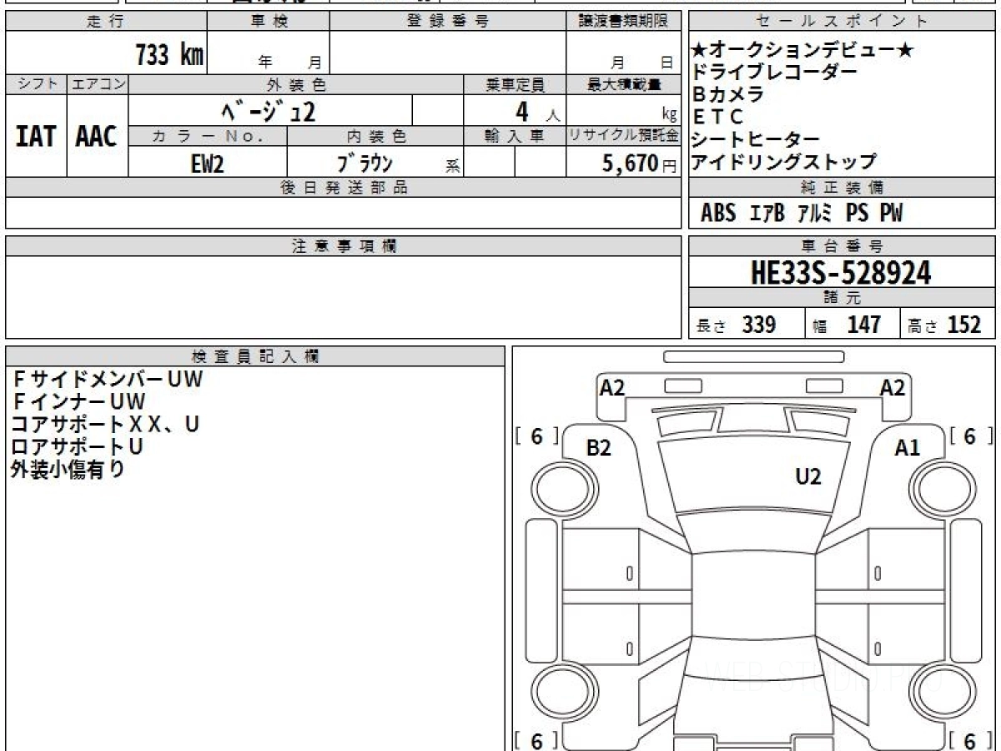Select the ドライブレコーダー sales point
The height and width of the screenshot is (751, 1001).
[x=774, y=73]
